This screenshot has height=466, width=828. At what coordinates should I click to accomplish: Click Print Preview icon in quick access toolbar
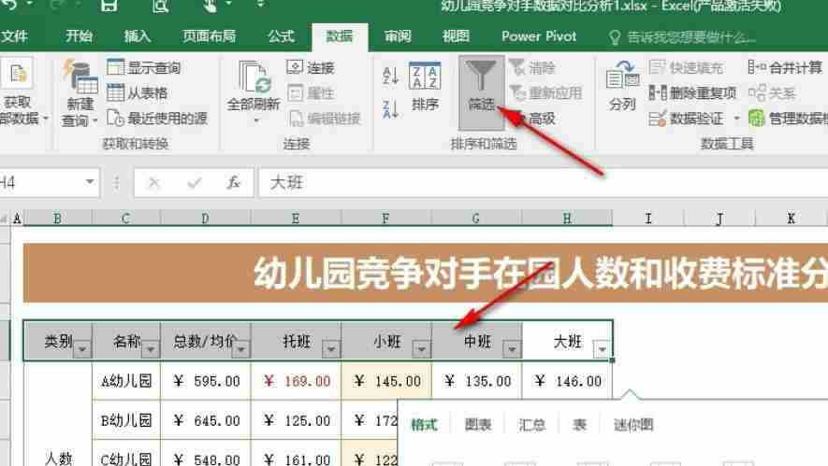coord(161,7)
